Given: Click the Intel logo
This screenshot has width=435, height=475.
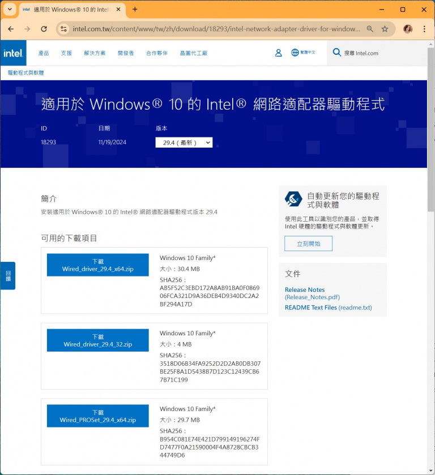Looking at the screenshot, I should pos(14,53).
